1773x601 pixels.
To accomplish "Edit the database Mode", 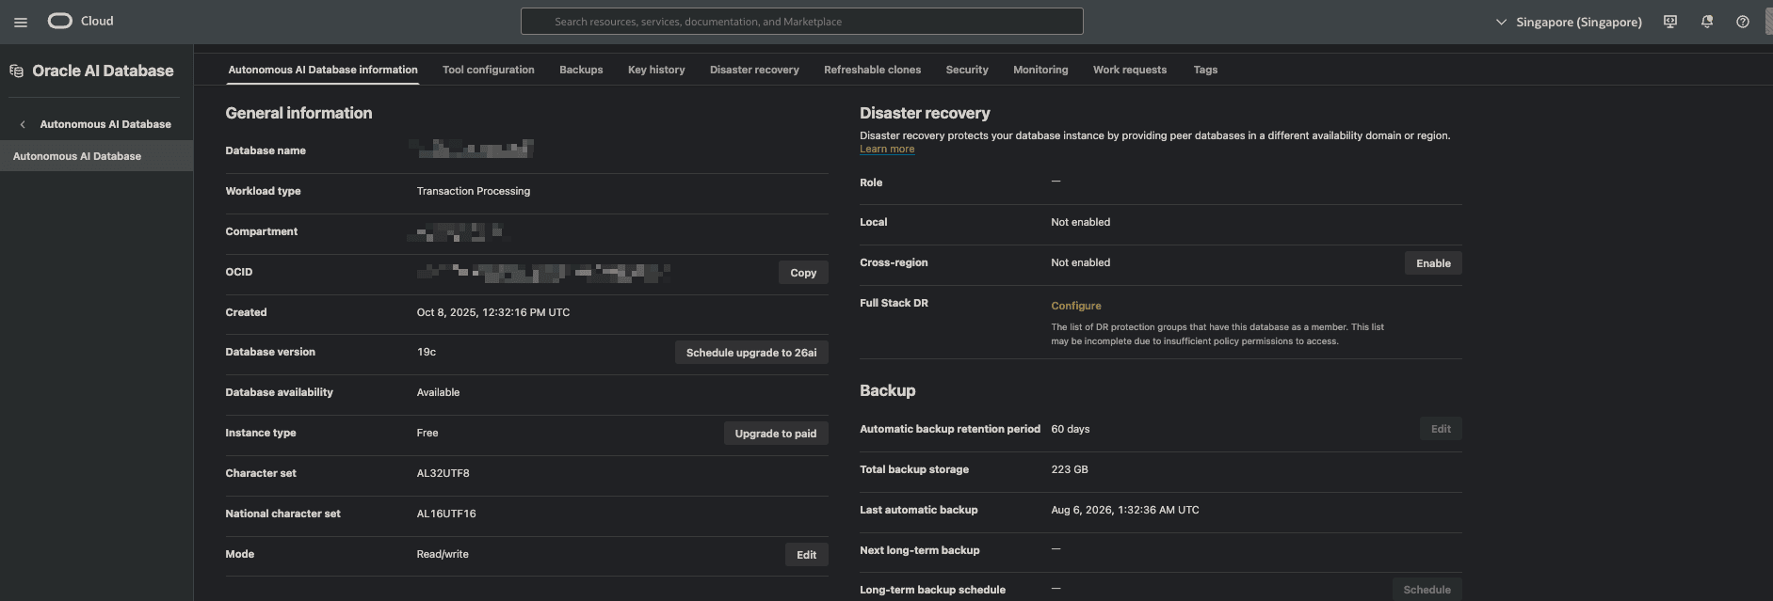I will coord(807,555).
